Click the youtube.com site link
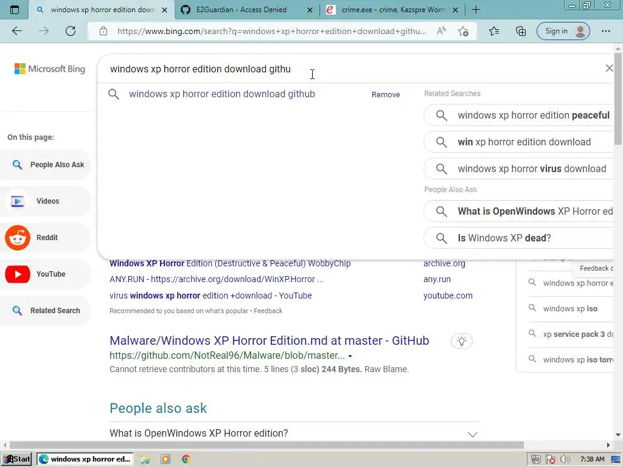This screenshot has height=467, width=623. (x=448, y=296)
